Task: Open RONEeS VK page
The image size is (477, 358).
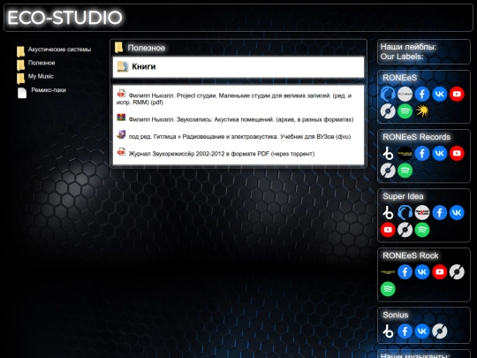Action: [x=440, y=94]
